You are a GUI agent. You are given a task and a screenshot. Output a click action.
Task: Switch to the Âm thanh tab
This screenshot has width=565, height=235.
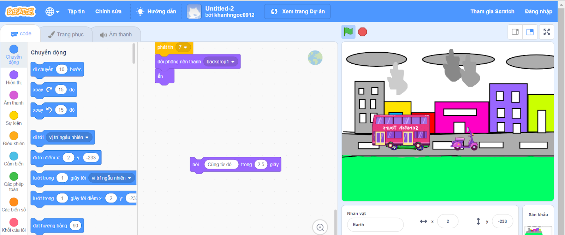click(116, 35)
